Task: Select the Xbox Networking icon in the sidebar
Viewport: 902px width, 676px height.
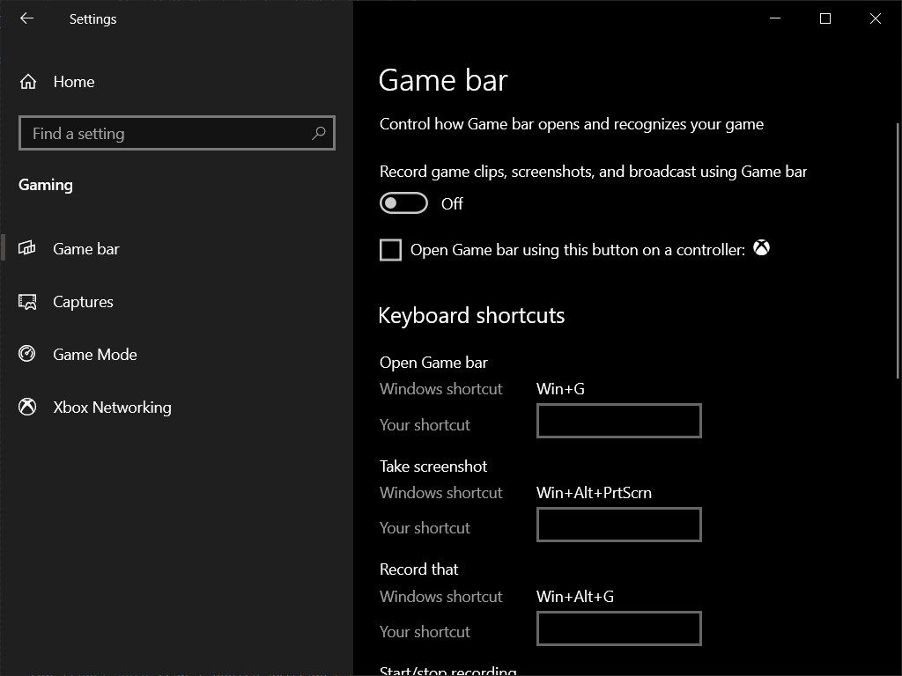Action: tap(27, 407)
